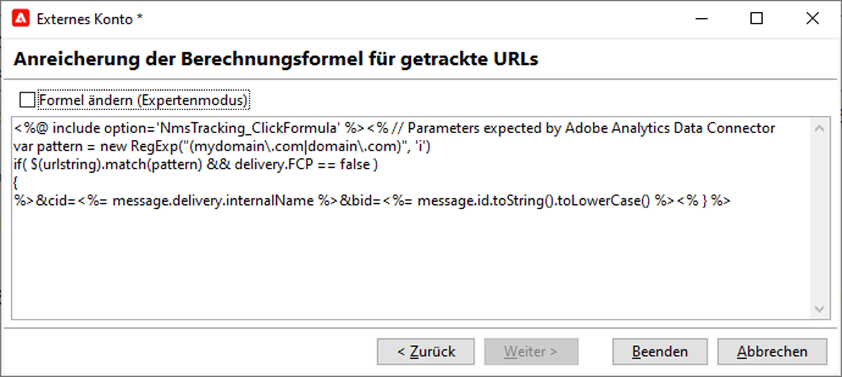Click the greyed-out Weiter button

point(531,351)
